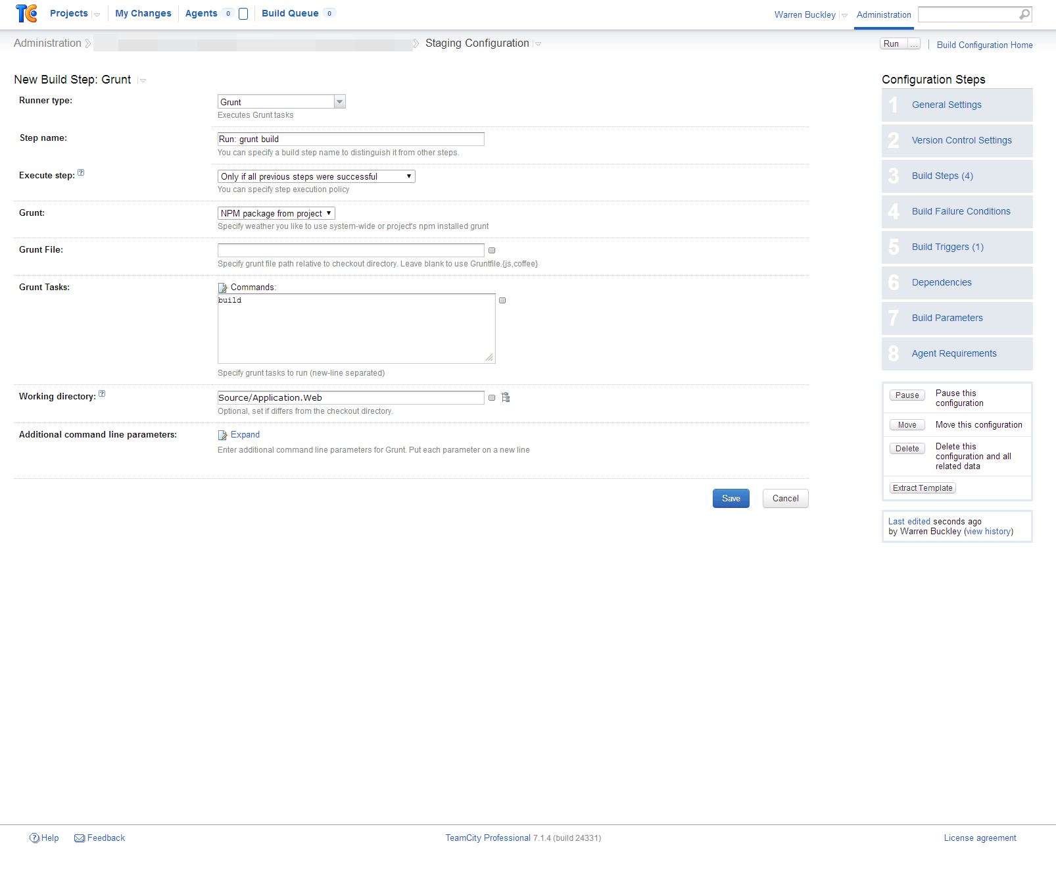The width and height of the screenshot is (1056, 879).
Task: Open directory tree chooser for Working directory
Action: pos(506,397)
